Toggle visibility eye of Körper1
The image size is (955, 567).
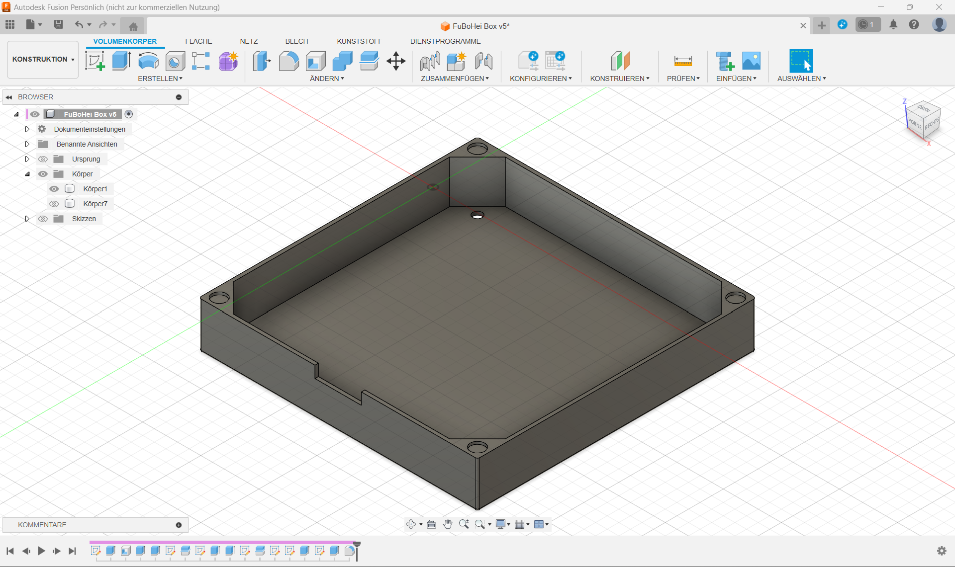(x=54, y=189)
